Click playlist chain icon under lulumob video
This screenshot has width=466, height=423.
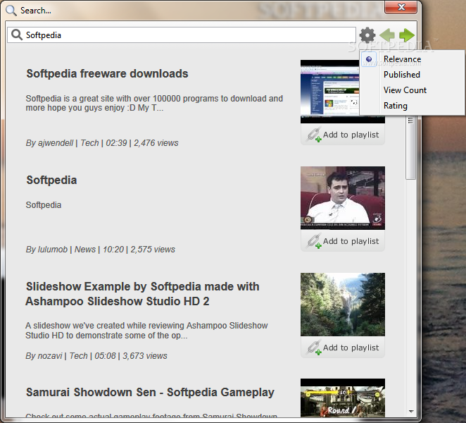coord(314,241)
